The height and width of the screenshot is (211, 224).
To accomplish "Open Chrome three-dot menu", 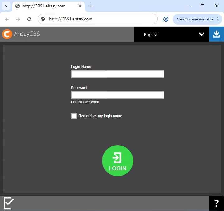I will point(217,19).
